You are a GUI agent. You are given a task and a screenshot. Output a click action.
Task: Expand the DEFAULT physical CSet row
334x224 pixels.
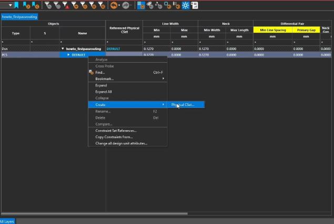pyautogui.click(x=68, y=55)
